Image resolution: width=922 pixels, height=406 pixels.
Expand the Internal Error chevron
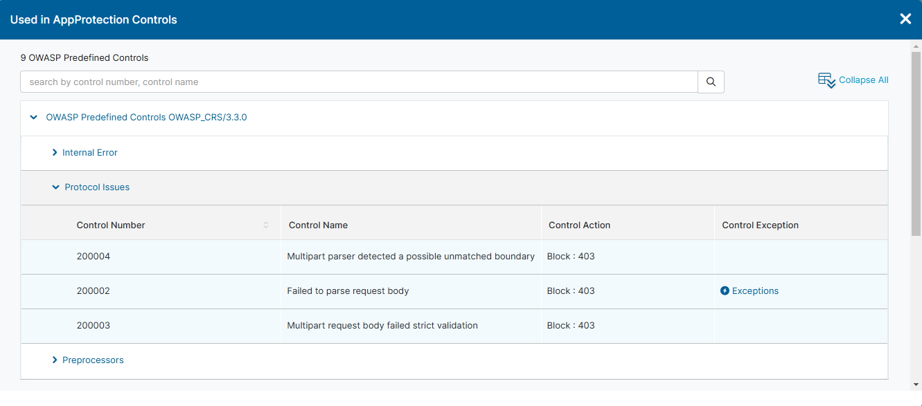(55, 152)
